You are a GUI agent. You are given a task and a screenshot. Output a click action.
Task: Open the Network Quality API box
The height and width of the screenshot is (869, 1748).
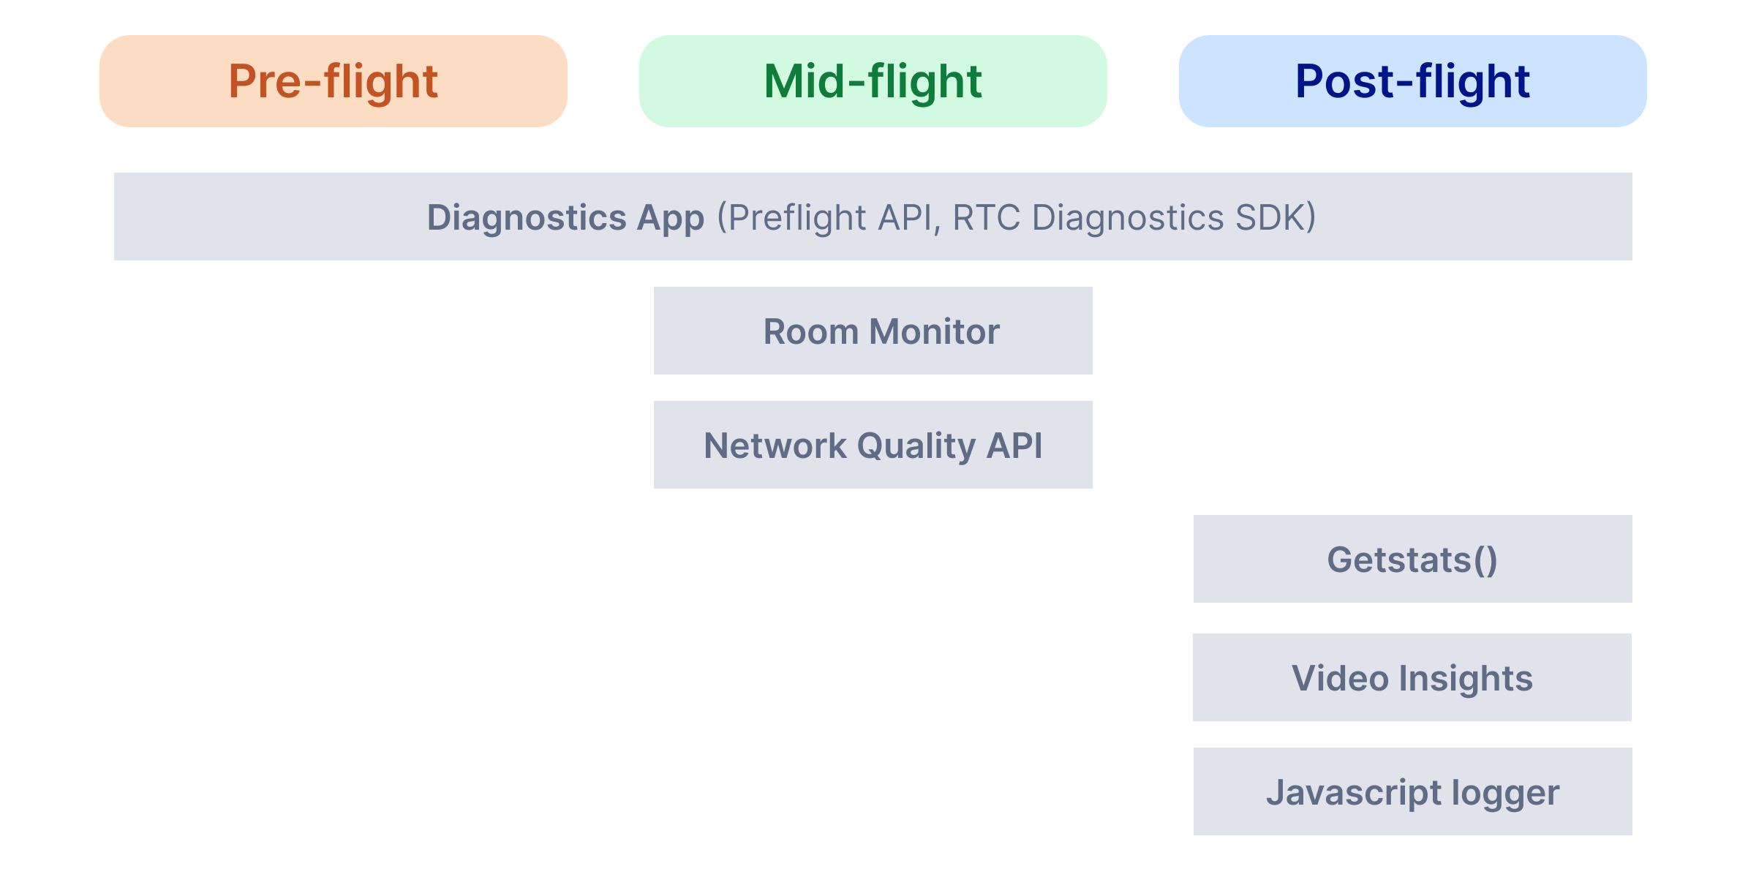point(873,445)
